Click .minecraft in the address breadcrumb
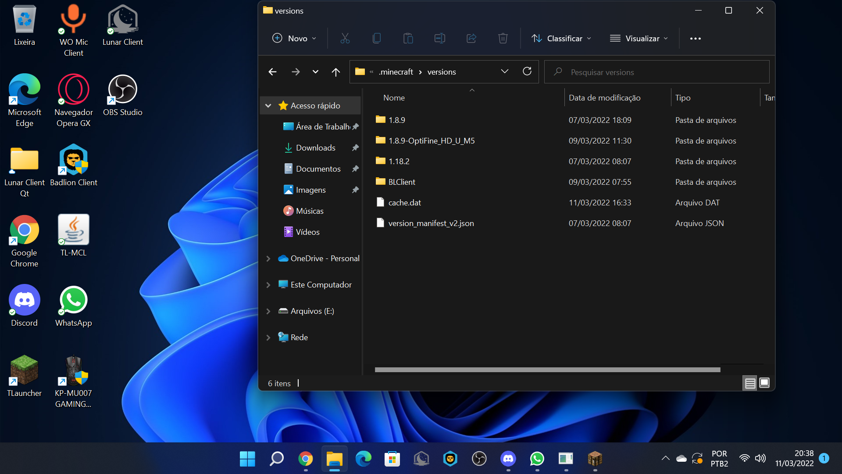 coord(396,72)
